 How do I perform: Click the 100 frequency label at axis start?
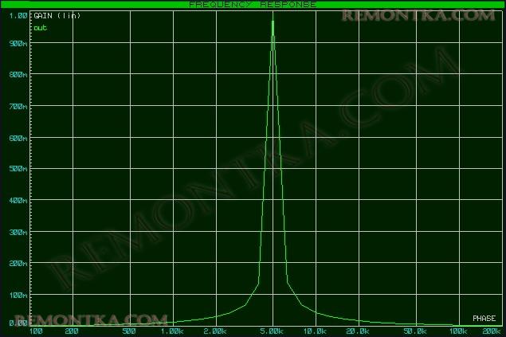37,331
